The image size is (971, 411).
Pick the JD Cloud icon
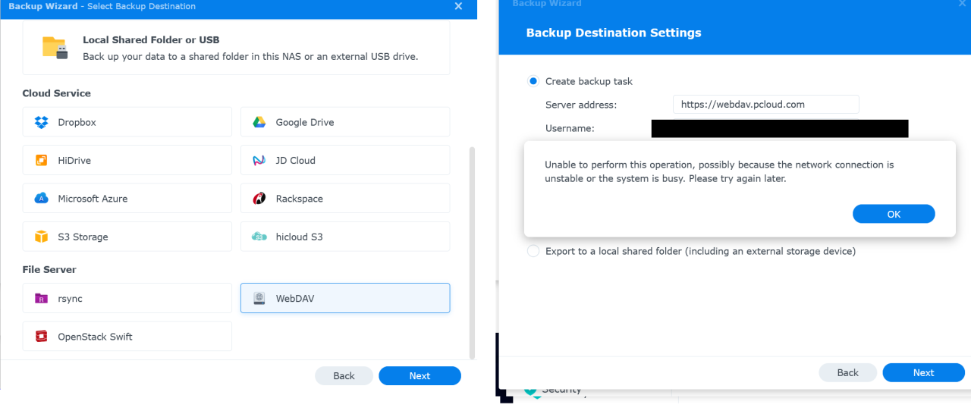pos(259,161)
